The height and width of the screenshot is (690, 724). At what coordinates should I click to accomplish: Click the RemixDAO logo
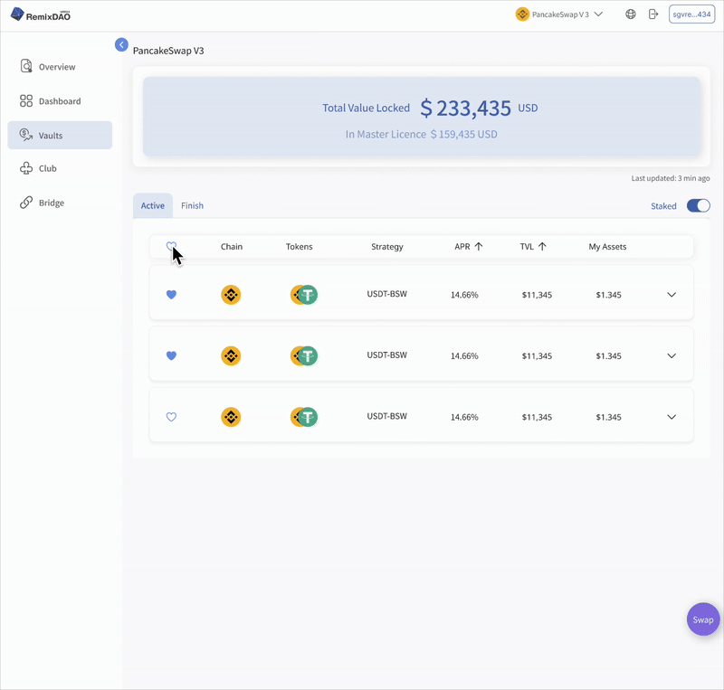pyautogui.click(x=41, y=14)
